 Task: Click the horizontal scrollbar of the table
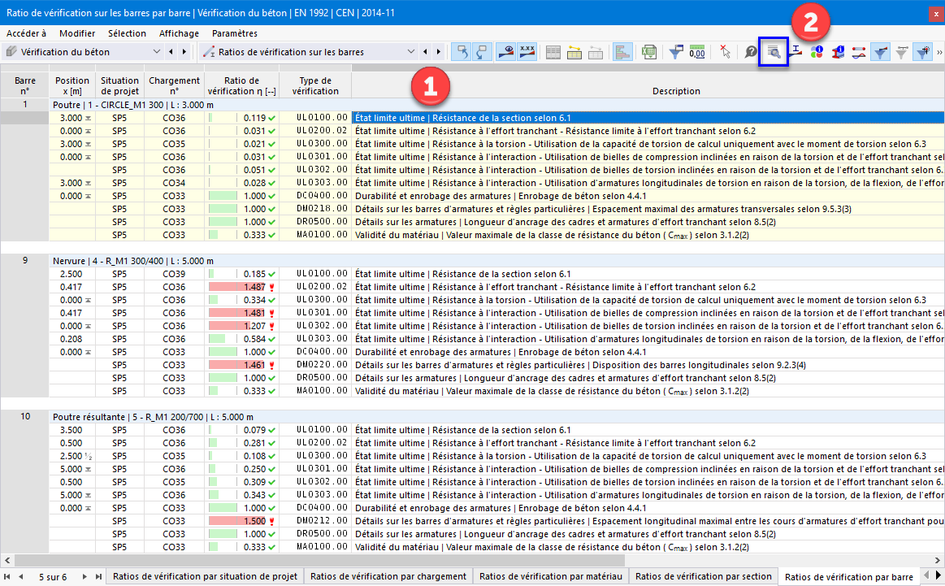[319, 560]
